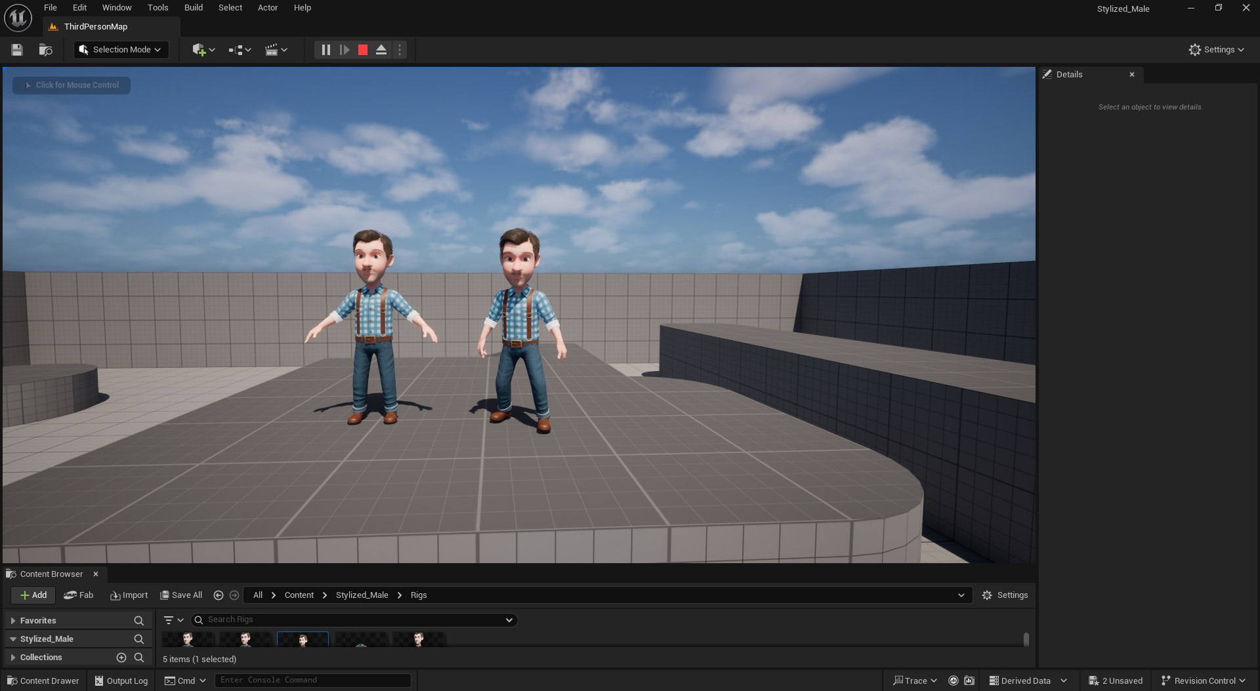This screenshot has width=1260, height=691.
Task: Open the Cinematics dropdown
Action: click(276, 50)
